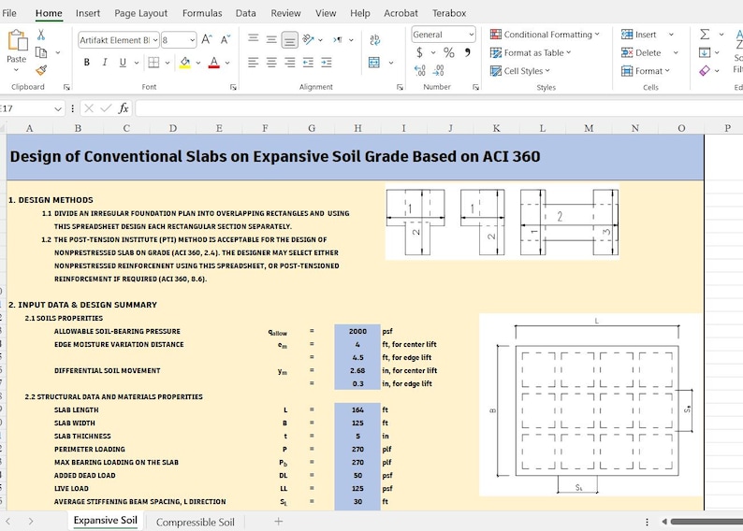Click Delete cells button
743x531 pixels.
click(641, 52)
